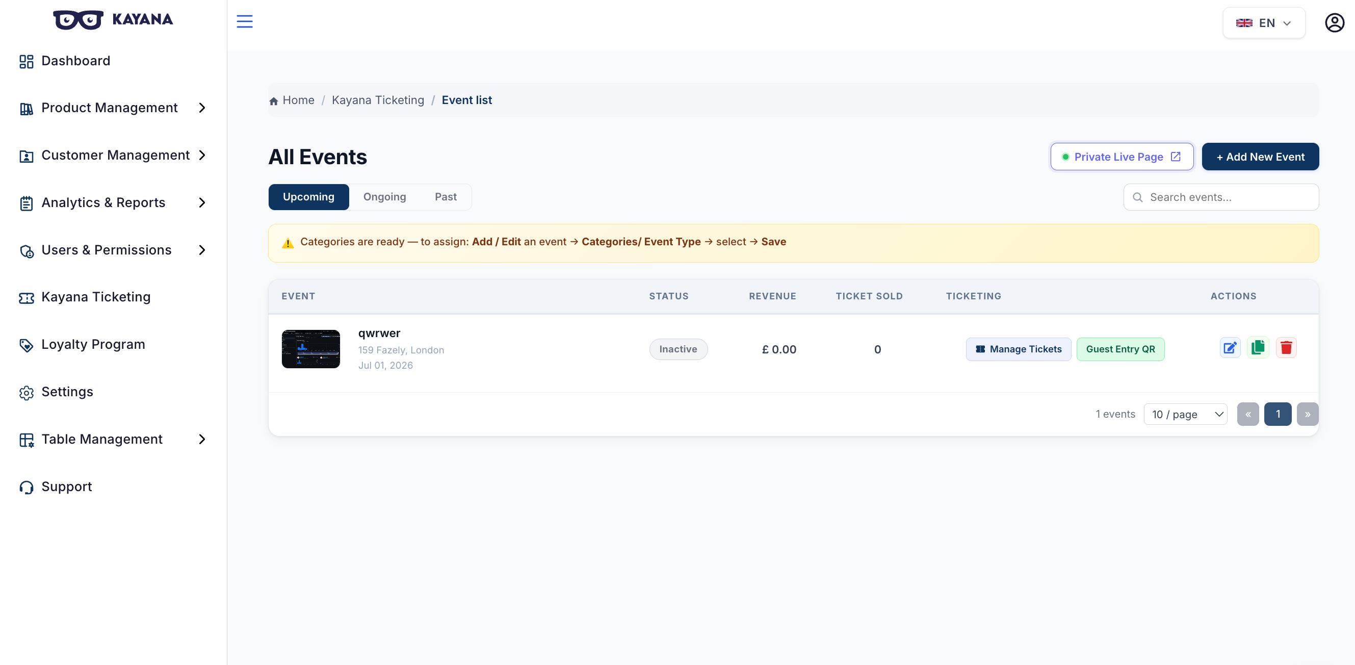
Task: Open the Private Live Page button
Action: [1122, 157]
